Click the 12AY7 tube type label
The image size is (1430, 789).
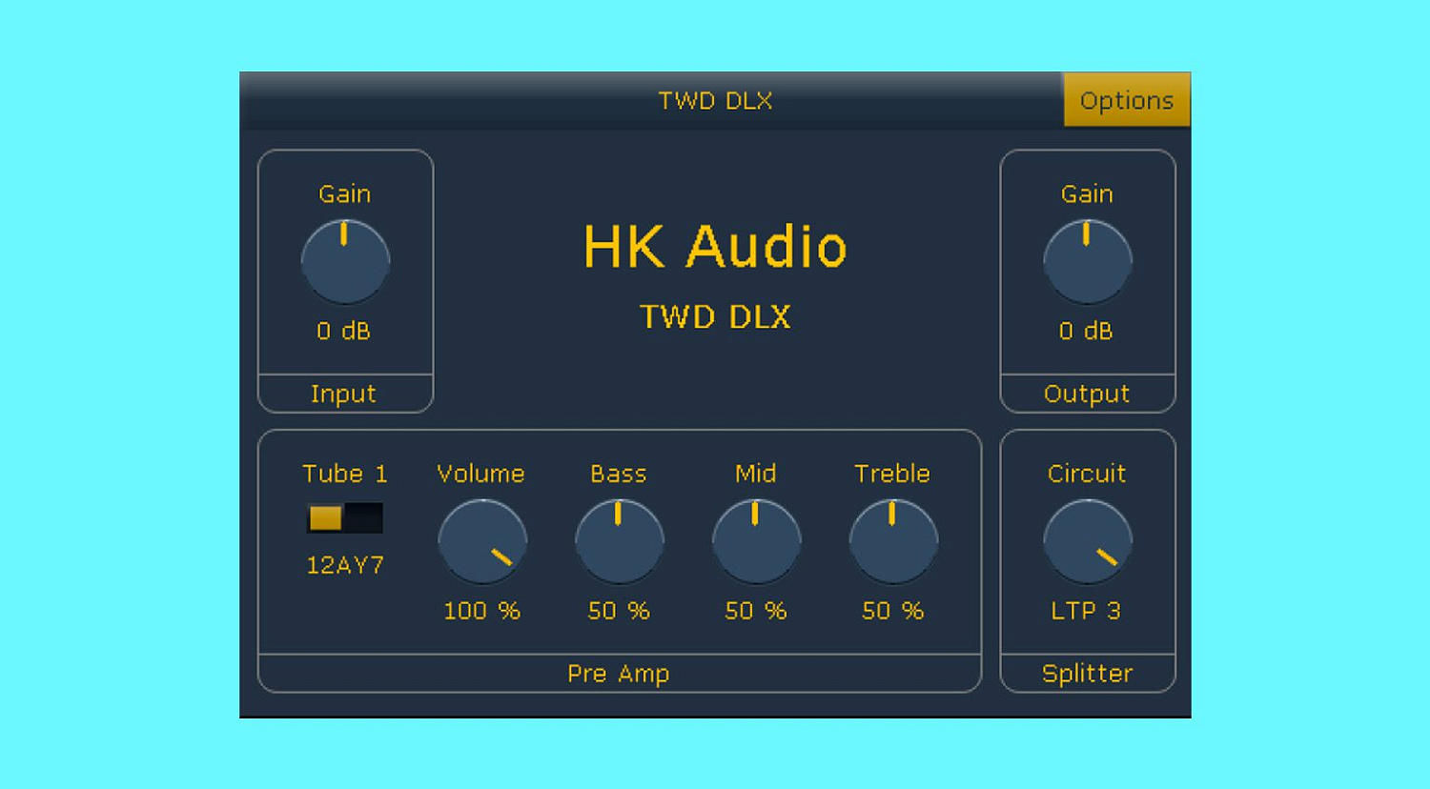(x=345, y=565)
